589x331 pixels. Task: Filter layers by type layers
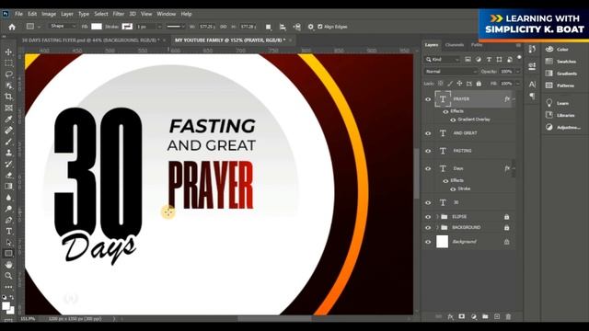(x=489, y=59)
